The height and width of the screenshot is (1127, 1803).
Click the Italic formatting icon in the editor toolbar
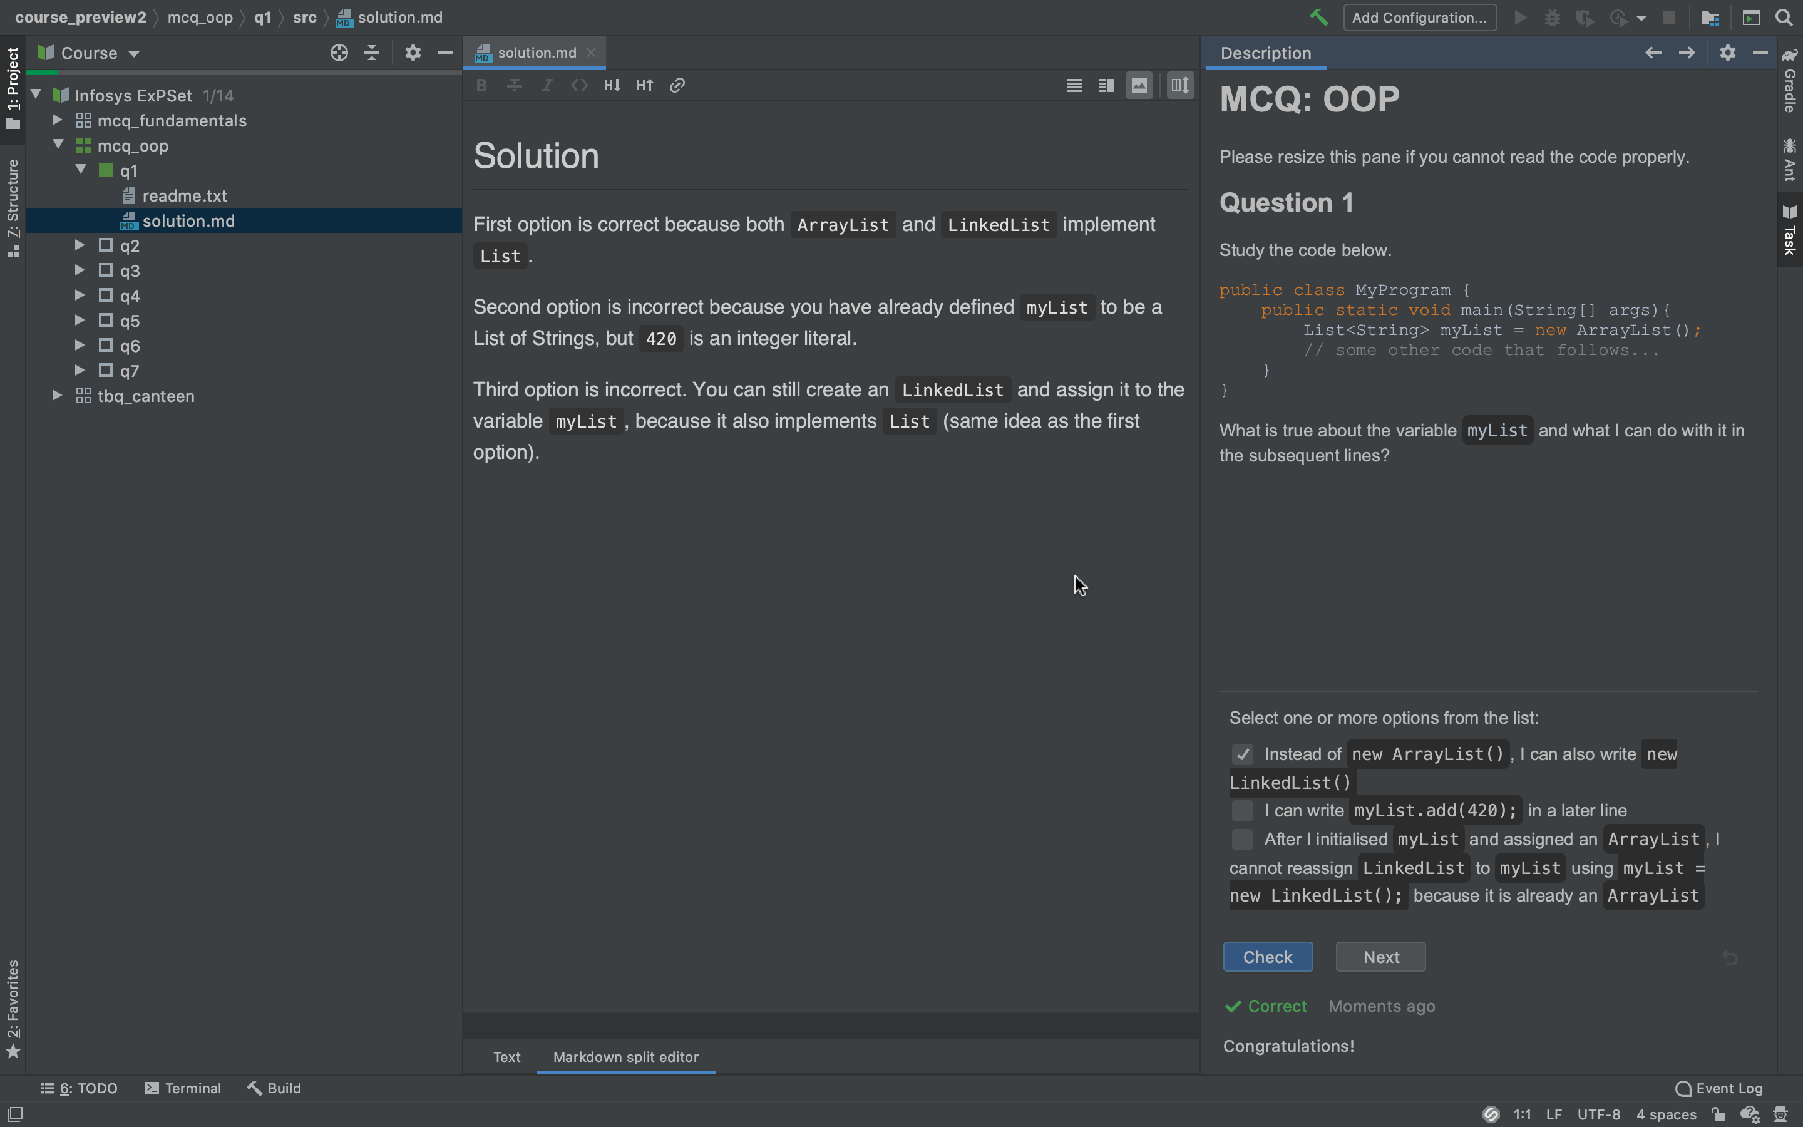(547, 86)
